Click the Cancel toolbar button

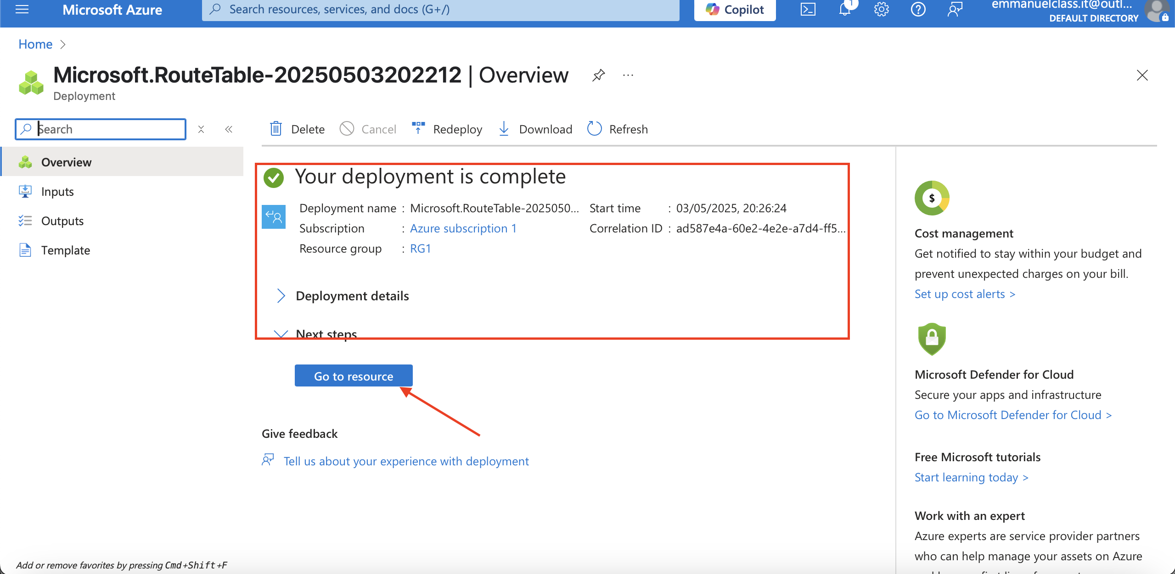(368, 129)
